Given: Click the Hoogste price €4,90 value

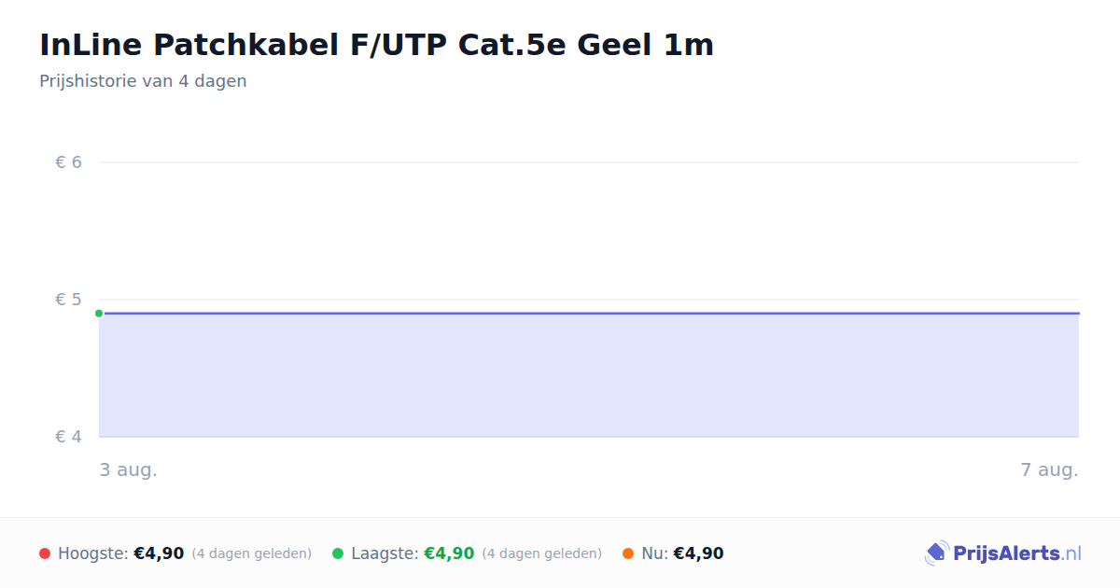Looking at the screenshot, I should pos(159,553).
